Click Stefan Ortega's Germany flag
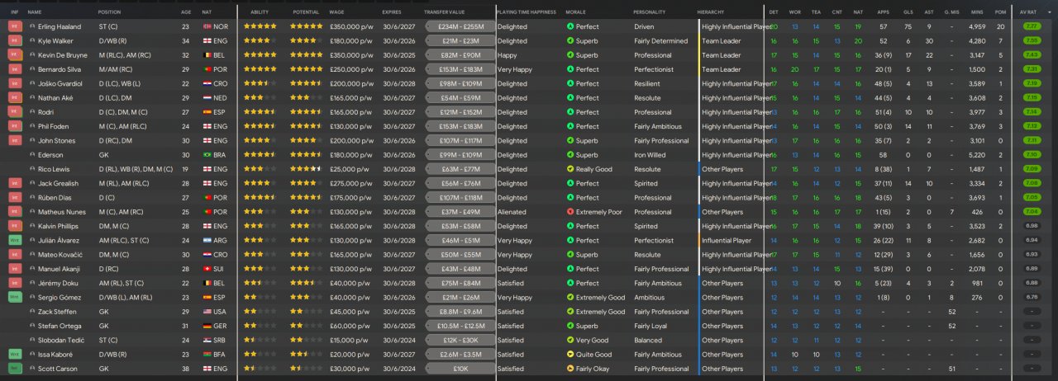This screenshot has height=381, width=1058. pos(207,326)
